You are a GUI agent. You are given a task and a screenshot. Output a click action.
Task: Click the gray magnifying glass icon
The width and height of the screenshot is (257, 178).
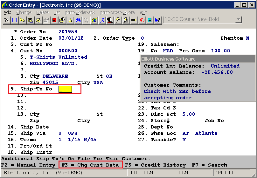pyautogui.click(x=86, y=20)
